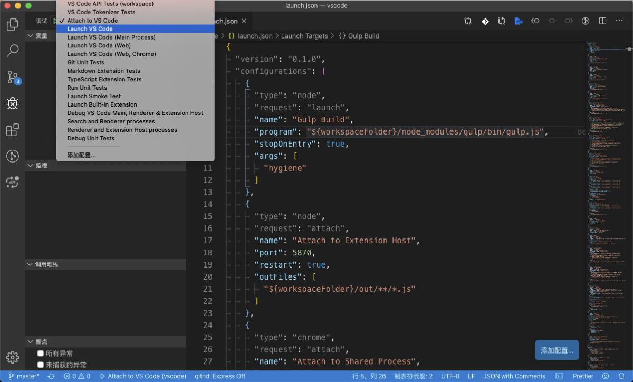Choose 添加配置... in the dropdown menu
The width and height of the screenshot is (633, 382).
(x=136, y=155)
